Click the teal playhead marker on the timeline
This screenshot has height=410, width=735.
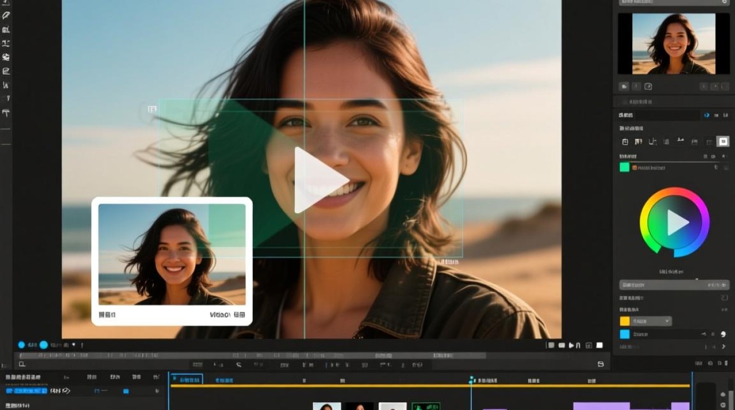point(471,379)
